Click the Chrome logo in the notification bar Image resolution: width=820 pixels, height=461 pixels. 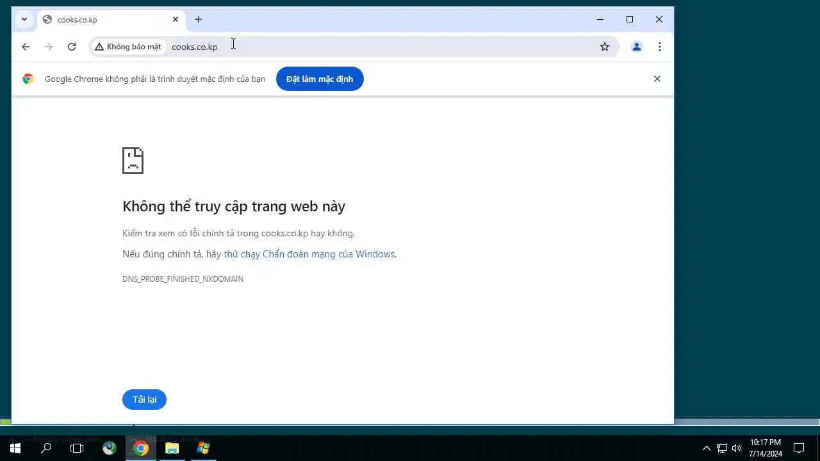(28, 79)
